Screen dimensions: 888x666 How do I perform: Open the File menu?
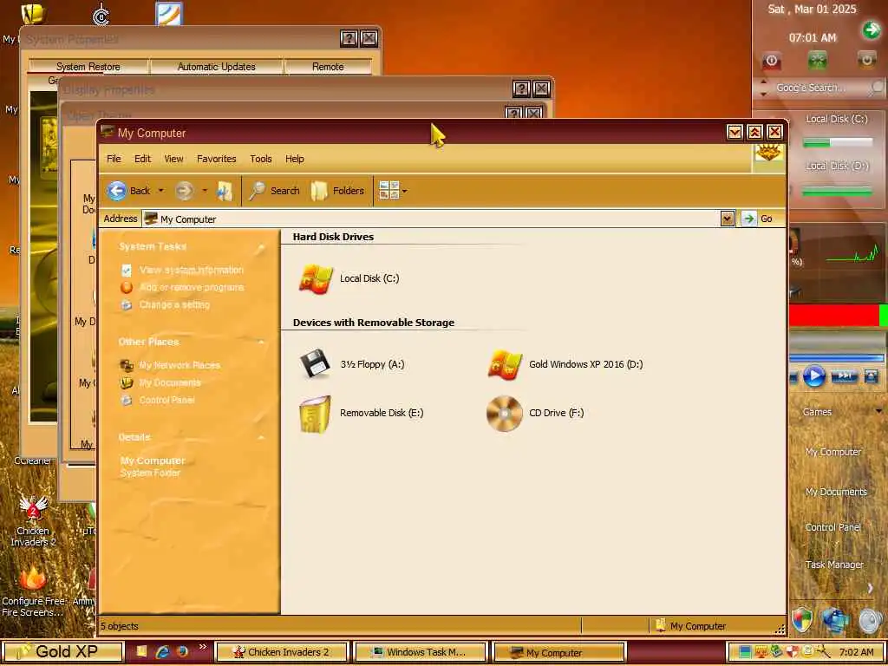[x=114, y=159]
